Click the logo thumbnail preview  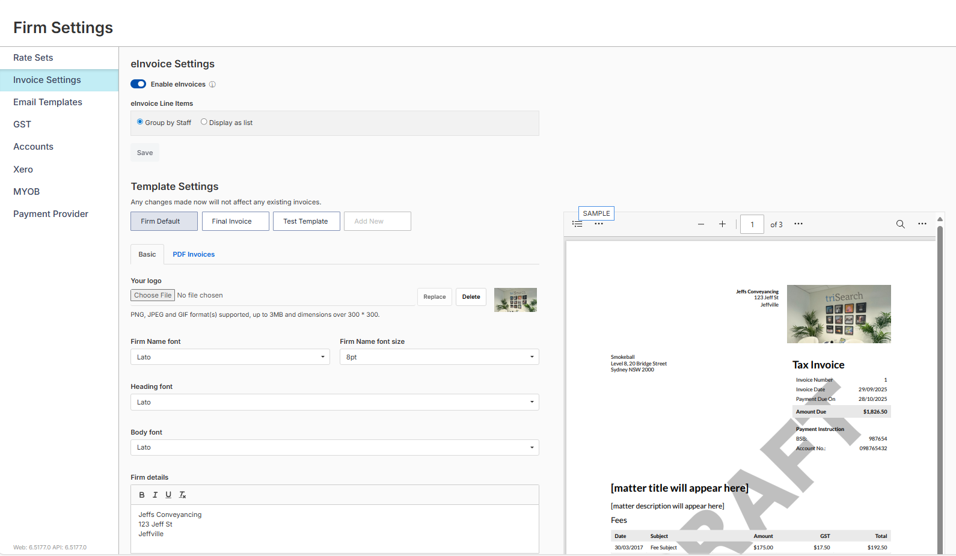pos(515,300)
